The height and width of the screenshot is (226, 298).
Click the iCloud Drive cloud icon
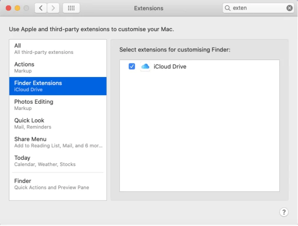(x=145, y=67)
